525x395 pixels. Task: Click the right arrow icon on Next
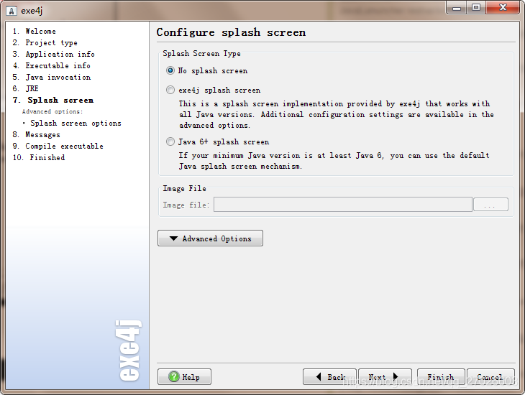pos(396,376)
